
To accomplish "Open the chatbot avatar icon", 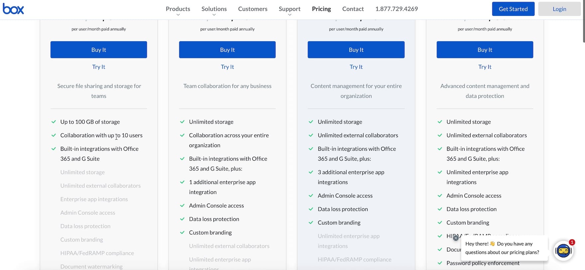I will (x=563, y=251).
